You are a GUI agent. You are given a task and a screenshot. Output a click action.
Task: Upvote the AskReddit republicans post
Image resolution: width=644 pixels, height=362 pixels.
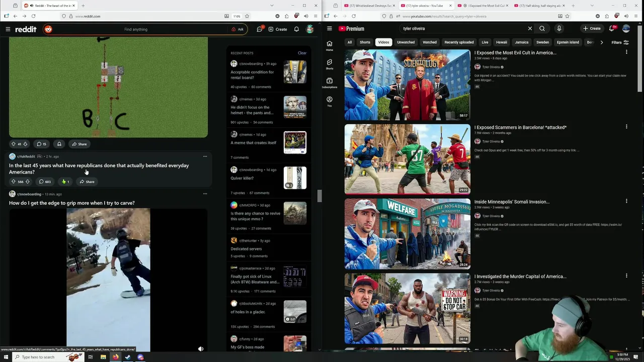point(14,182)
